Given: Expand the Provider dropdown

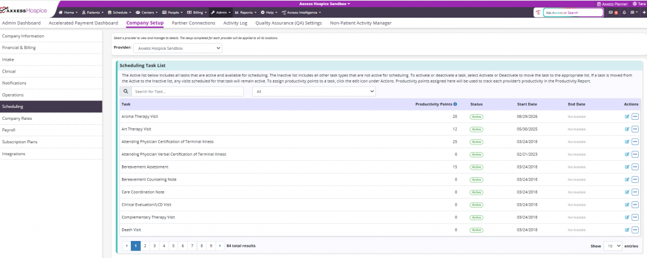Looking at the screenshot, I should [x=178, y=48].
